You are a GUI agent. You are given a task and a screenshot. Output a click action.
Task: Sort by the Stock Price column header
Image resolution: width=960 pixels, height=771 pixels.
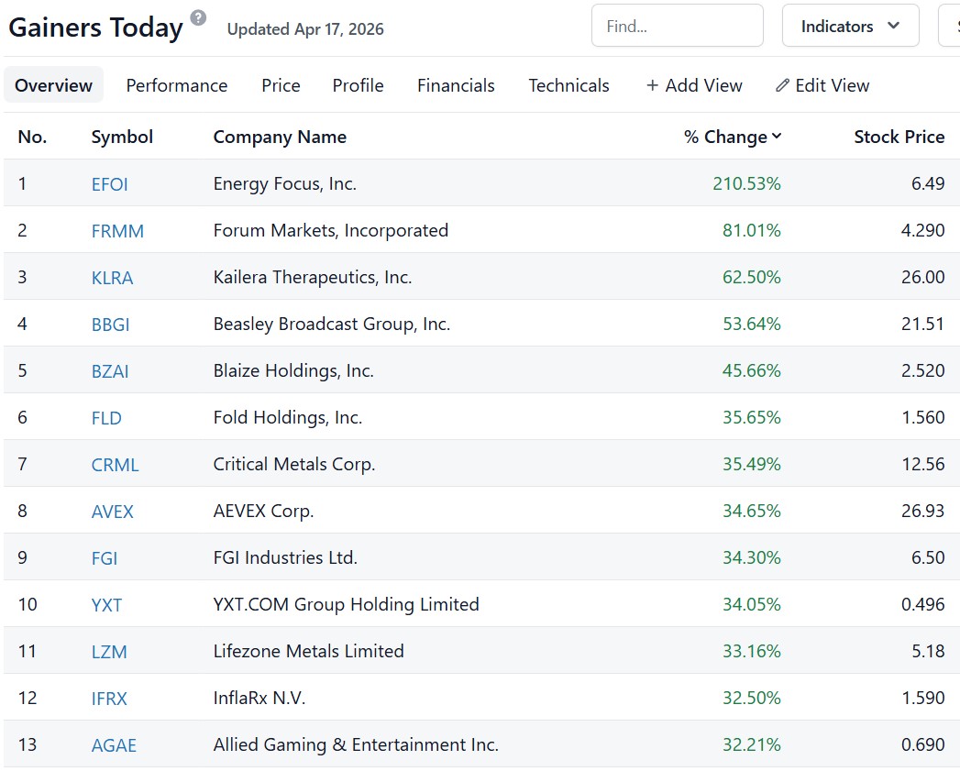point(899,137)
